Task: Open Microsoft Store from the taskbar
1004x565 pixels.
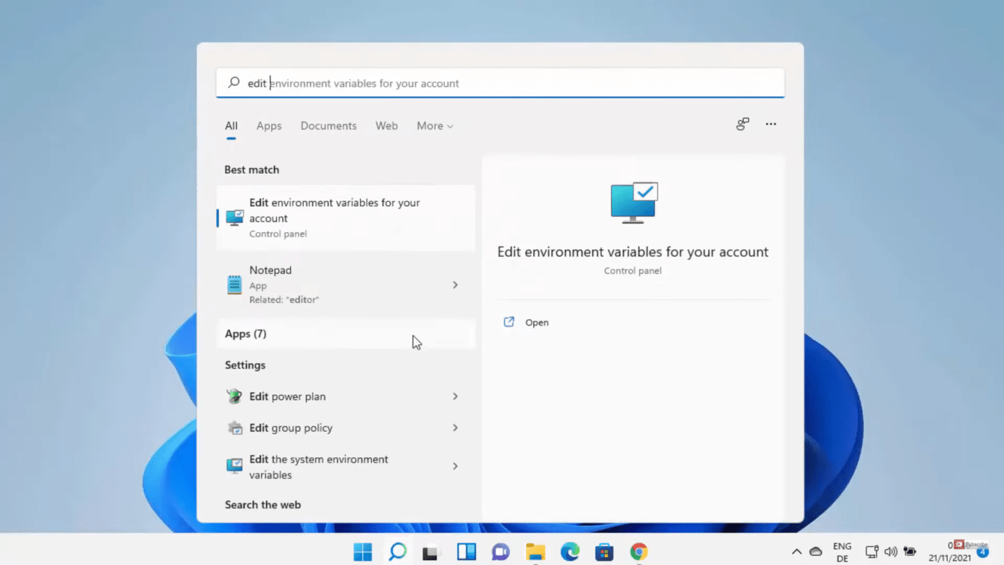Action: click(x=604, y=552)
